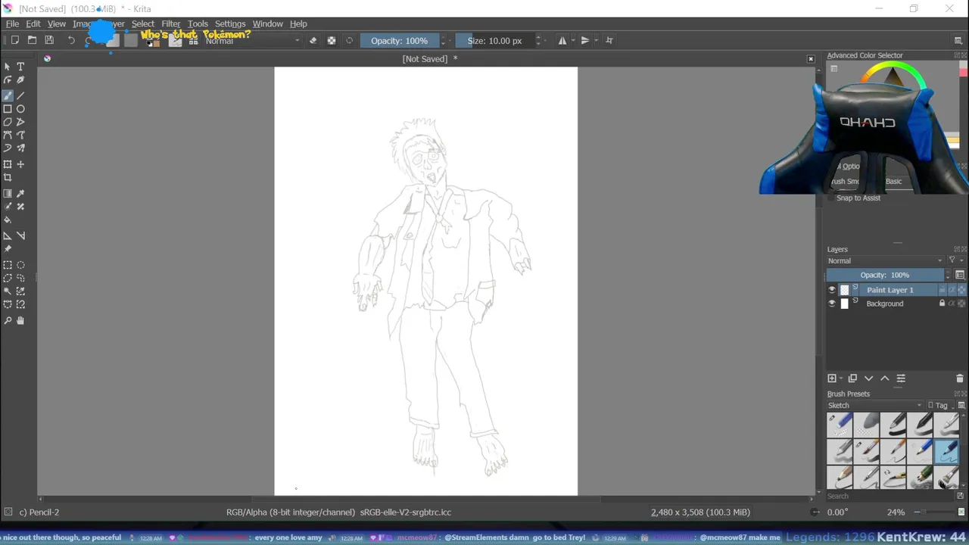Open the Settings menu
The height and width of the screenshot is (545, 969).
(x=230, y=23)
